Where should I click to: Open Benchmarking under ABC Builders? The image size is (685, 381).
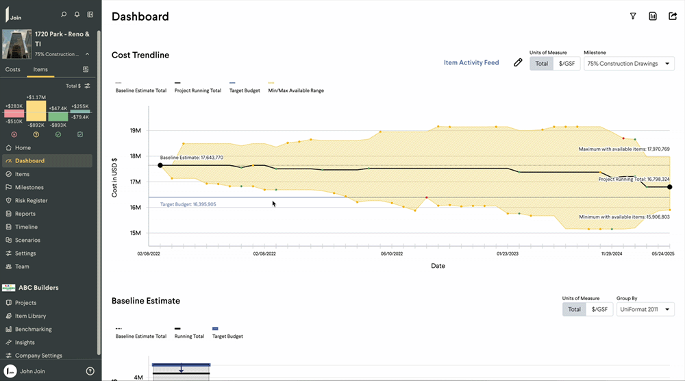34,329
